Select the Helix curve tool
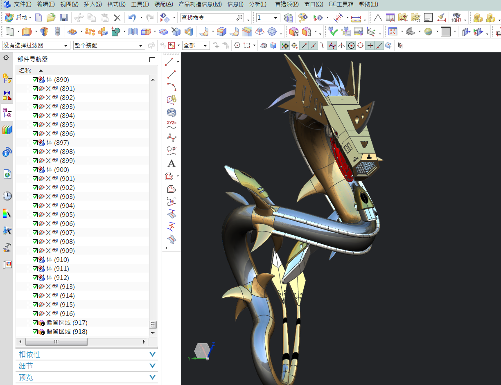The height and width of the screenshot is (385, 501). (172, 113)
